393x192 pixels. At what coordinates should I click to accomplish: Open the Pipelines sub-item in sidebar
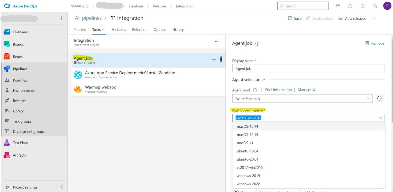pyautogui.click(x=20, y=80)
